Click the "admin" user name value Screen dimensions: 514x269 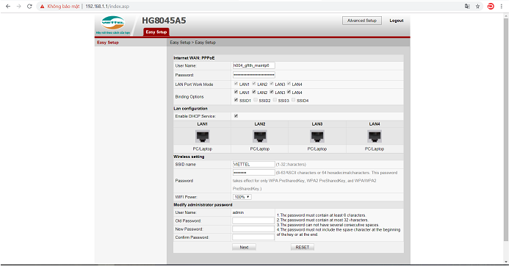(239, 212)
